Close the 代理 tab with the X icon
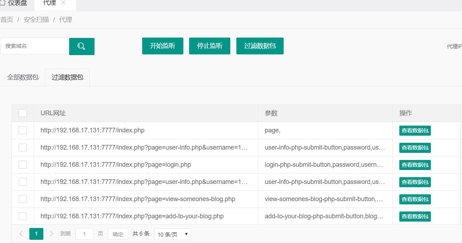 point(63,3)
